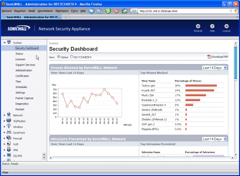Open a new browser tab with plus button
240x176 pixels.
click(x=66, y=18)
